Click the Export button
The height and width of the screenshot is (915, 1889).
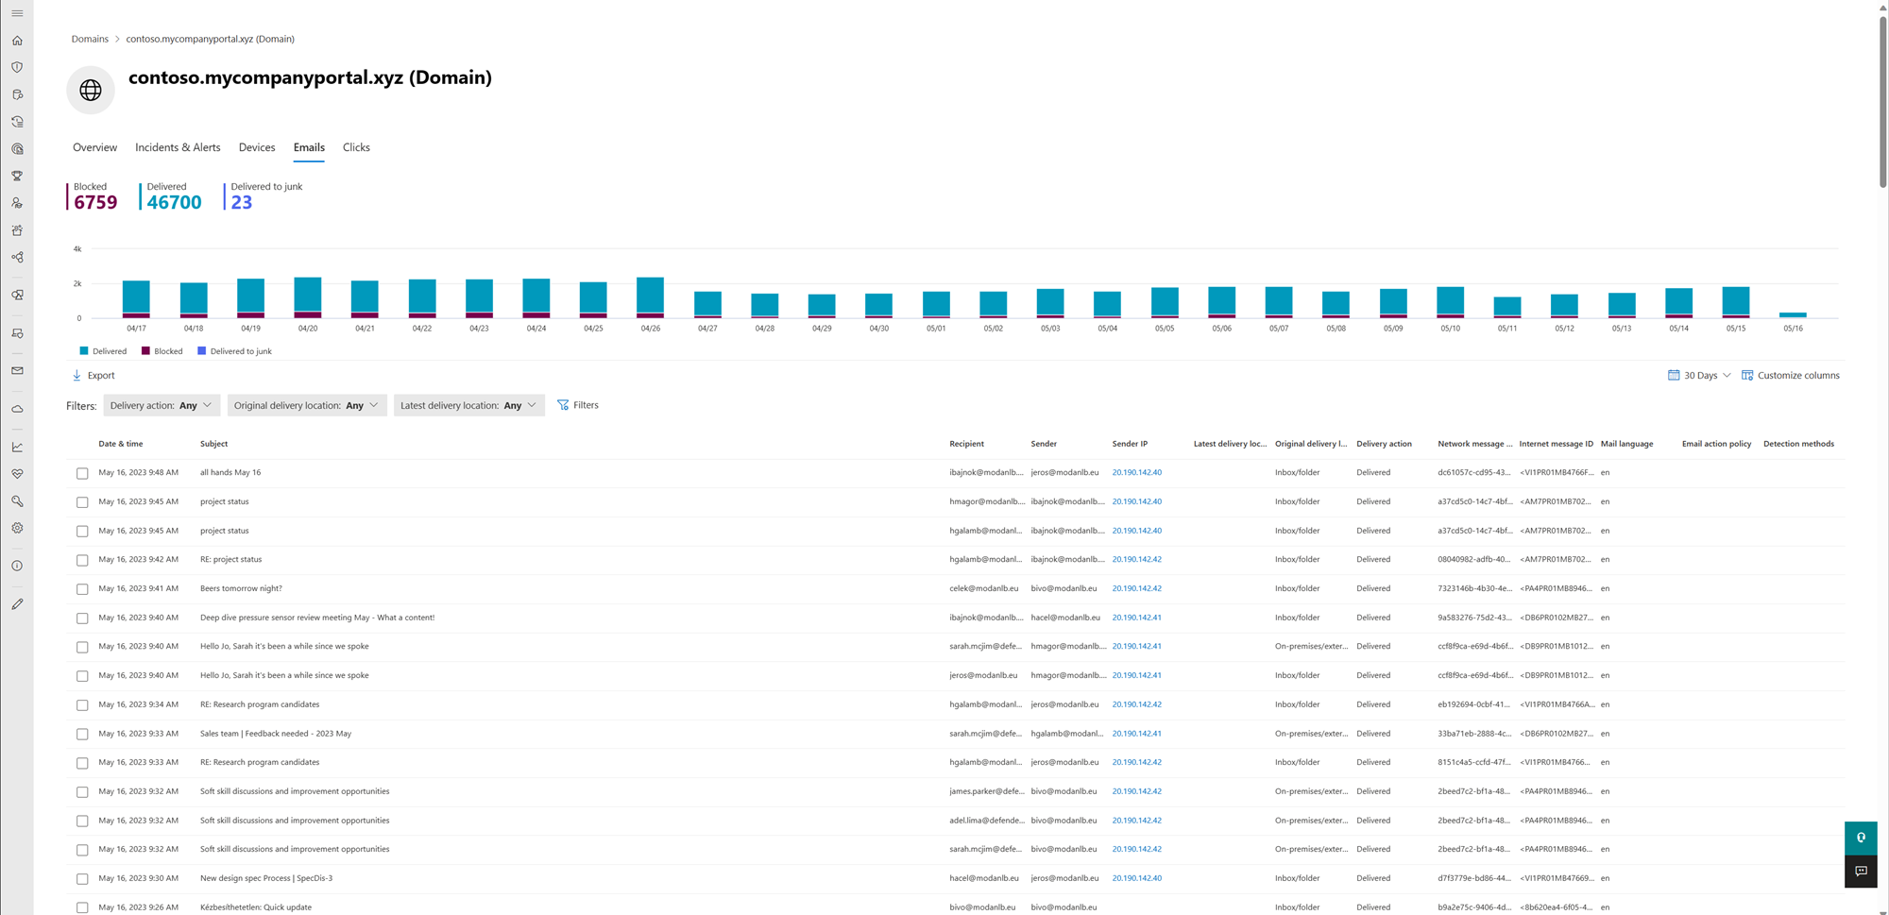click(94, 376)
